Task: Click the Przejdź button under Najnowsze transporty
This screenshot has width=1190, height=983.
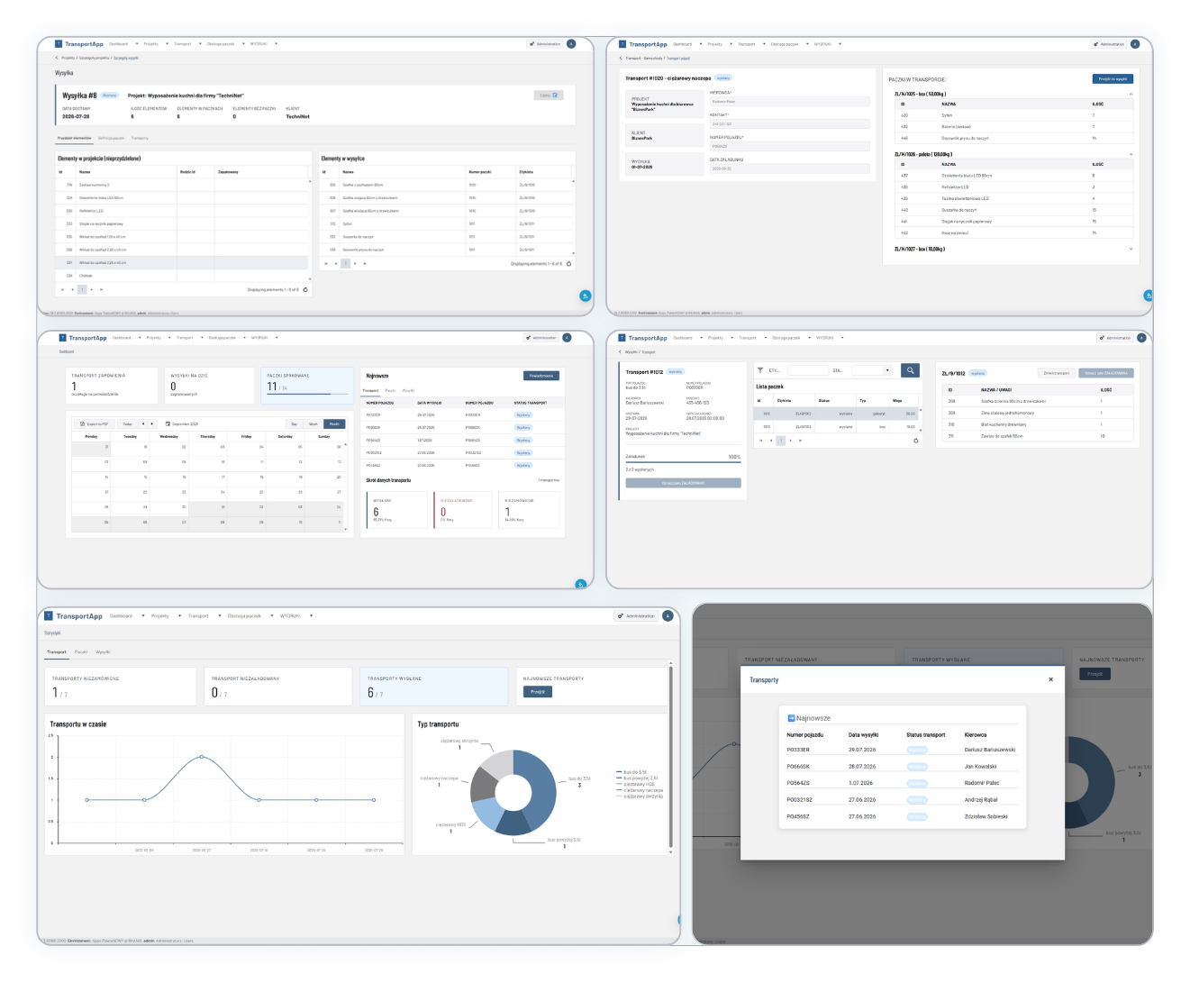Action: pos(538,692)
